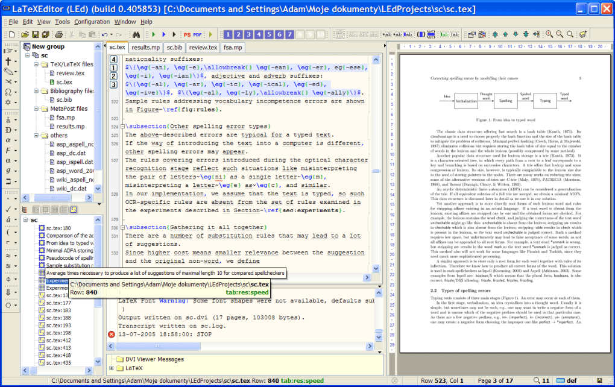Click the small up arrow in DVI toolbar
The height and width of the screenshot is (387, 615).
505,34
